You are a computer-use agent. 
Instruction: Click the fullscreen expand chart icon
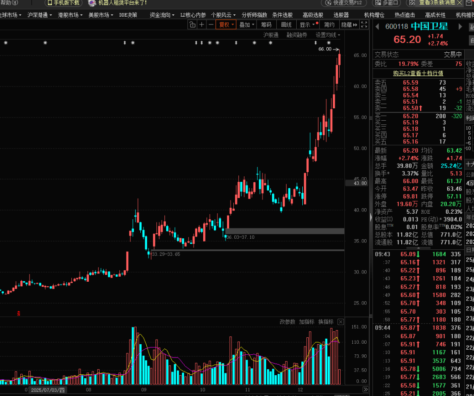pyautogui.click(x=364, y=25)
